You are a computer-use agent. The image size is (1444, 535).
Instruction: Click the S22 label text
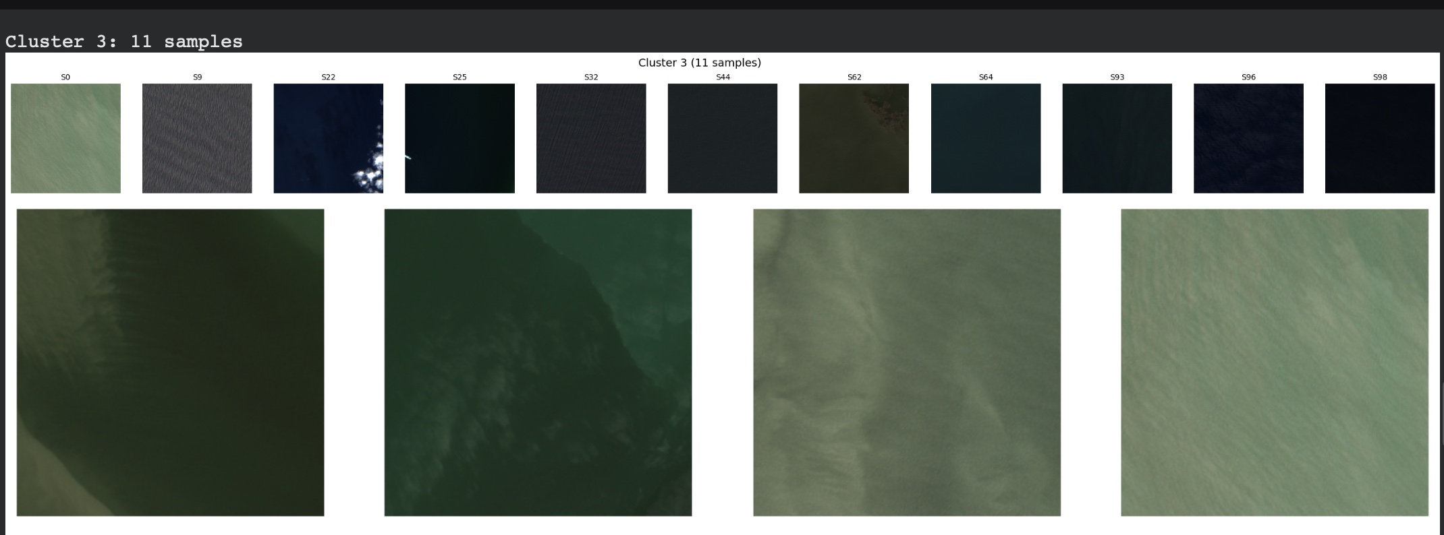[x=328, y=77]
